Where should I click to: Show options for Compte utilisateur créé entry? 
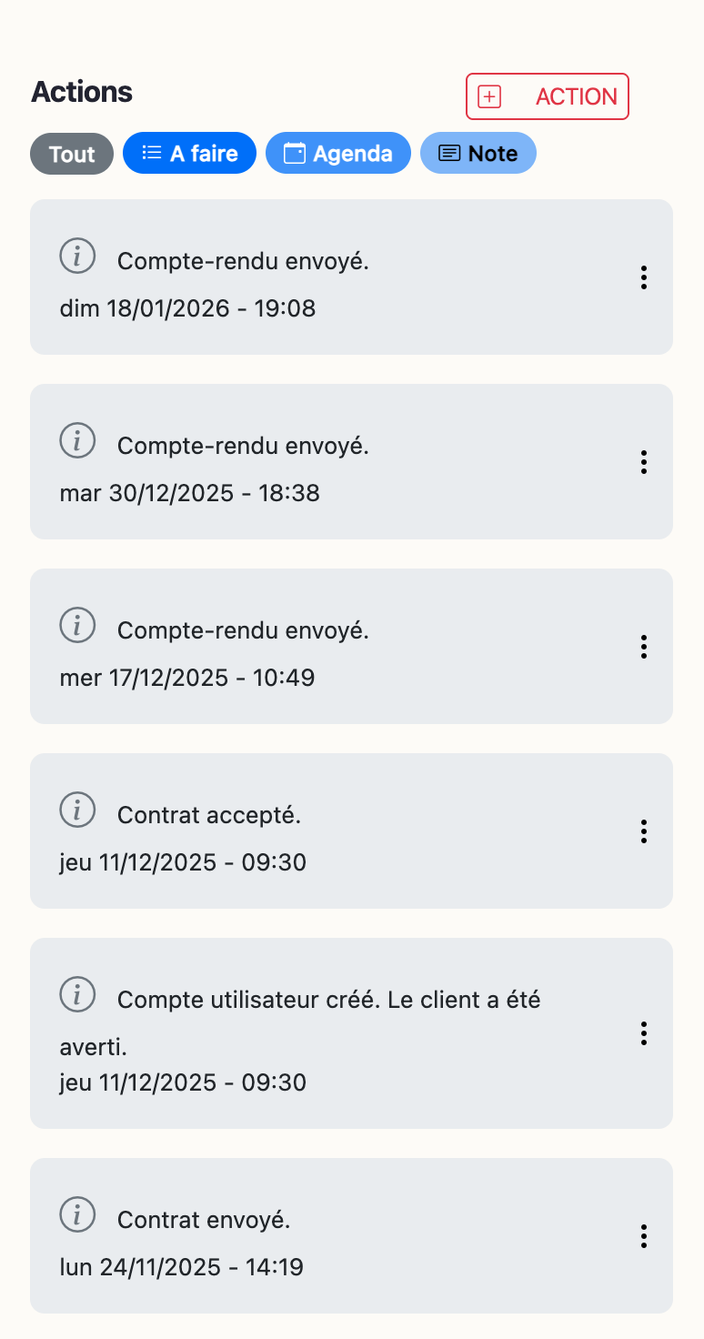tap(644, 1033)
